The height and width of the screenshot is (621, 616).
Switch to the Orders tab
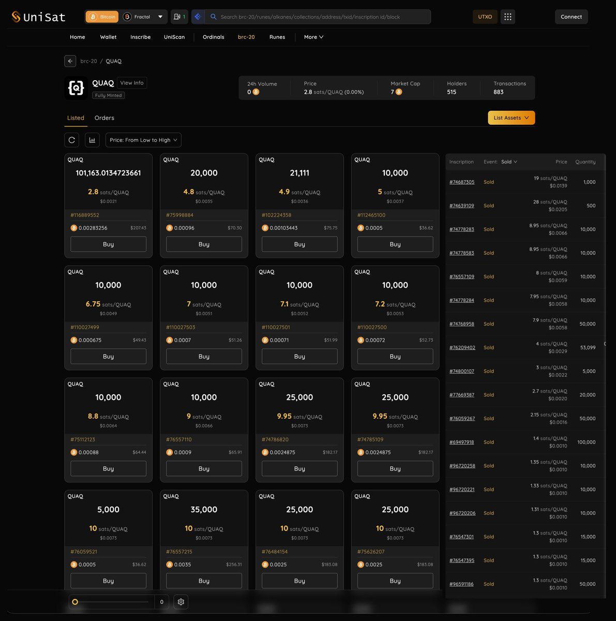104,118
